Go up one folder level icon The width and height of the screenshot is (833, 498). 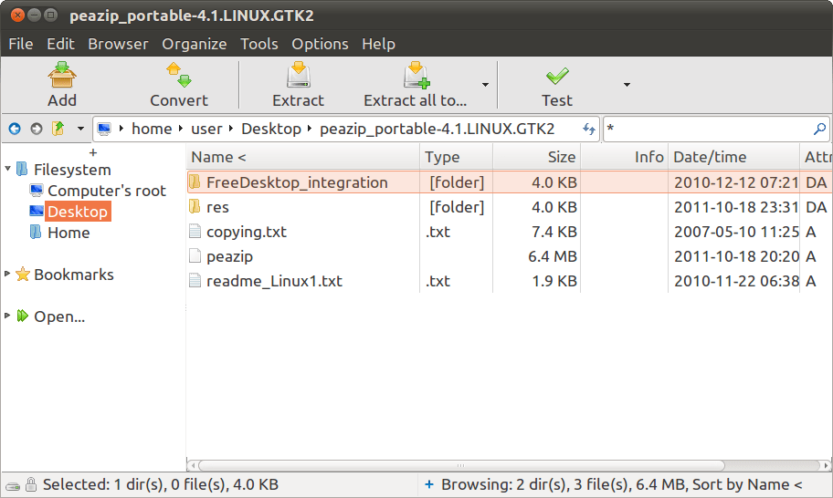click(58, 129)
